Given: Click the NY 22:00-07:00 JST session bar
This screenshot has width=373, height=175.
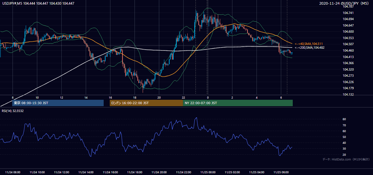Looking at the screenshot, I should [238, 103].
